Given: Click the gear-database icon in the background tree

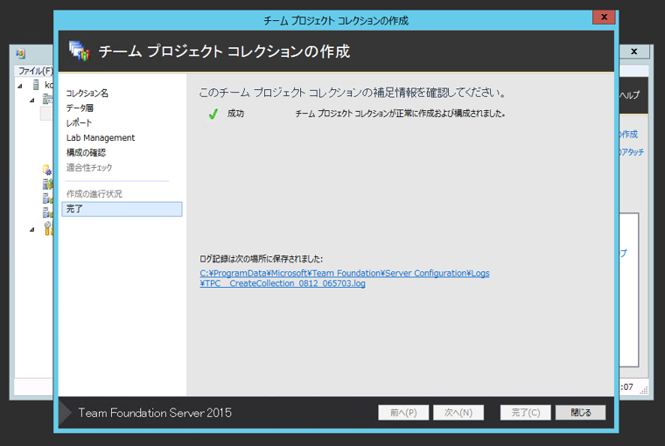Looking at the screenshot, I should pos(47,170).
